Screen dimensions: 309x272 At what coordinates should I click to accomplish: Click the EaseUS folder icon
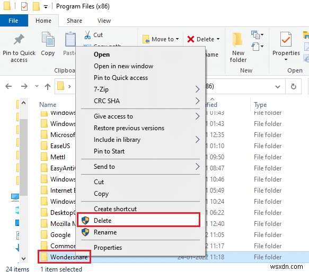click(x=44, y=146)
